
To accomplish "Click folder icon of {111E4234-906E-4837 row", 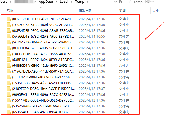I will pos(9,77).
